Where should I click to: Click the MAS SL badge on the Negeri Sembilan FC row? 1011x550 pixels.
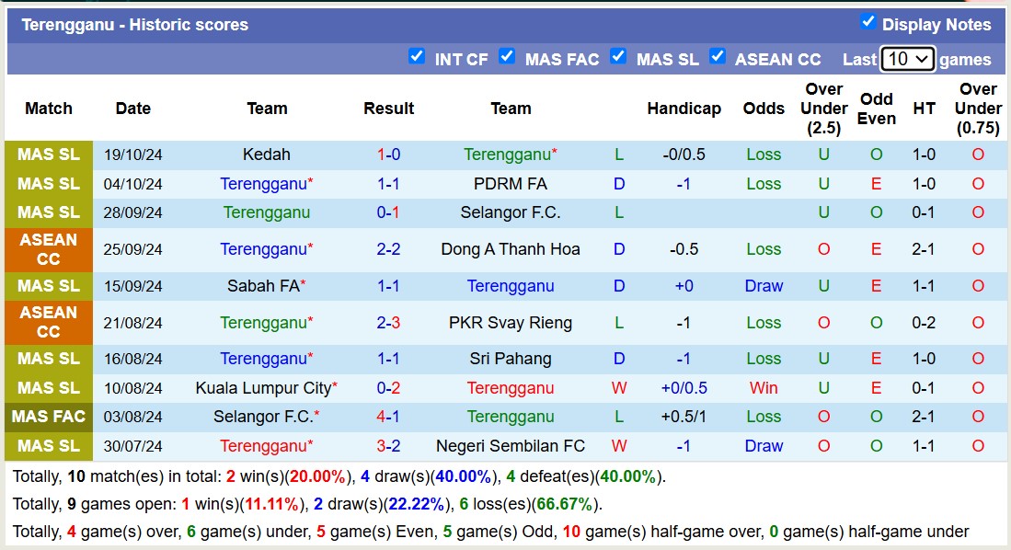[48, 446]
